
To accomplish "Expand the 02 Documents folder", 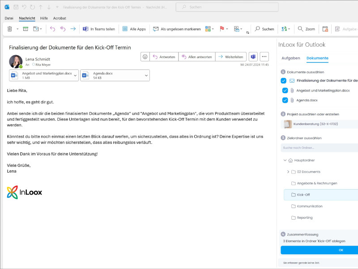I will pyautogui.click(x=288, y=172).
